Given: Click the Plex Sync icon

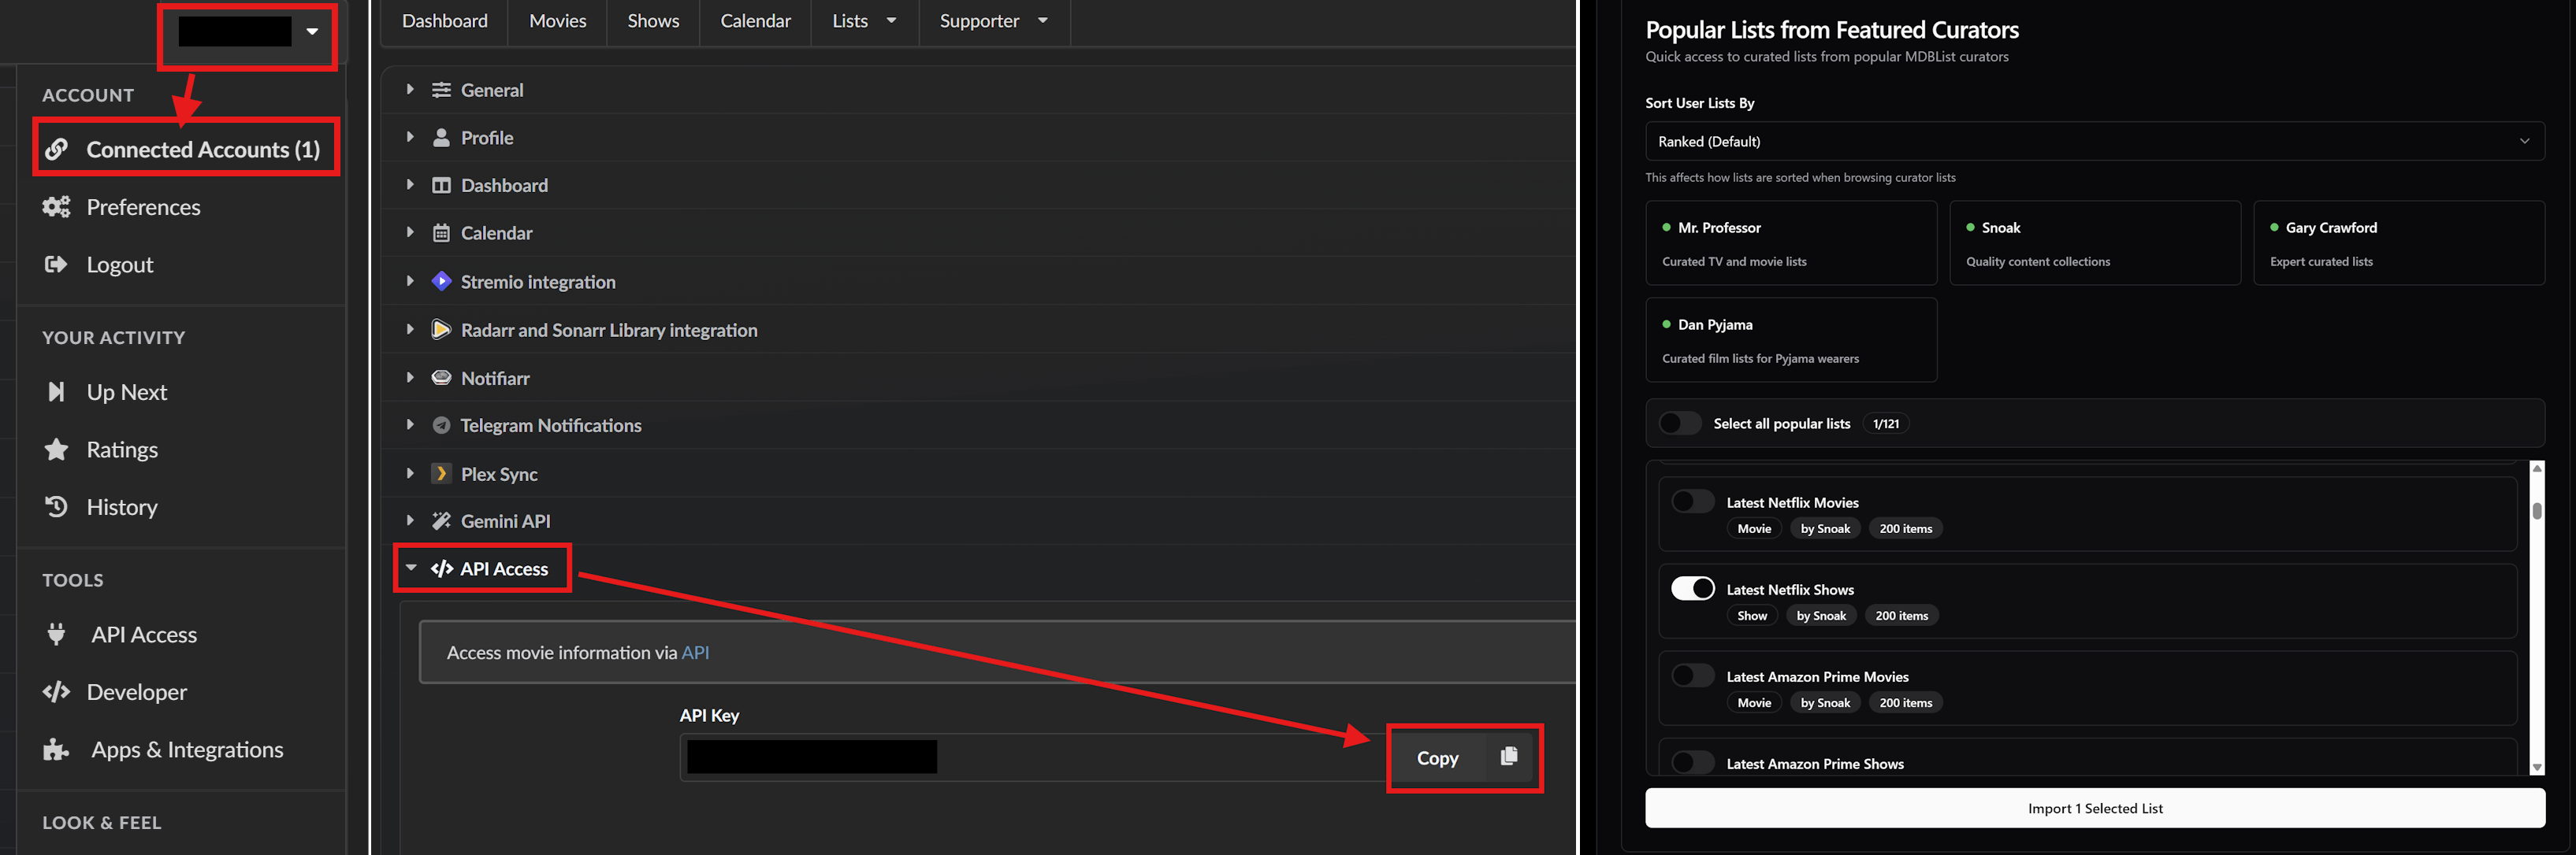Looking at the screenshot, I should pyautogui.click(x=441, y=473).
